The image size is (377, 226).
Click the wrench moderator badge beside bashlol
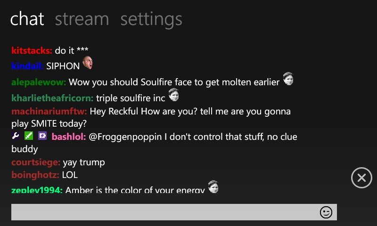click(x=16, y=136)
